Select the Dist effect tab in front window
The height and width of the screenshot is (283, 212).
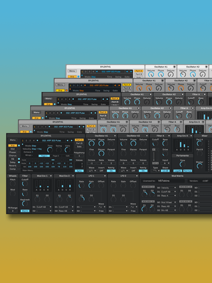click(13, 149)
